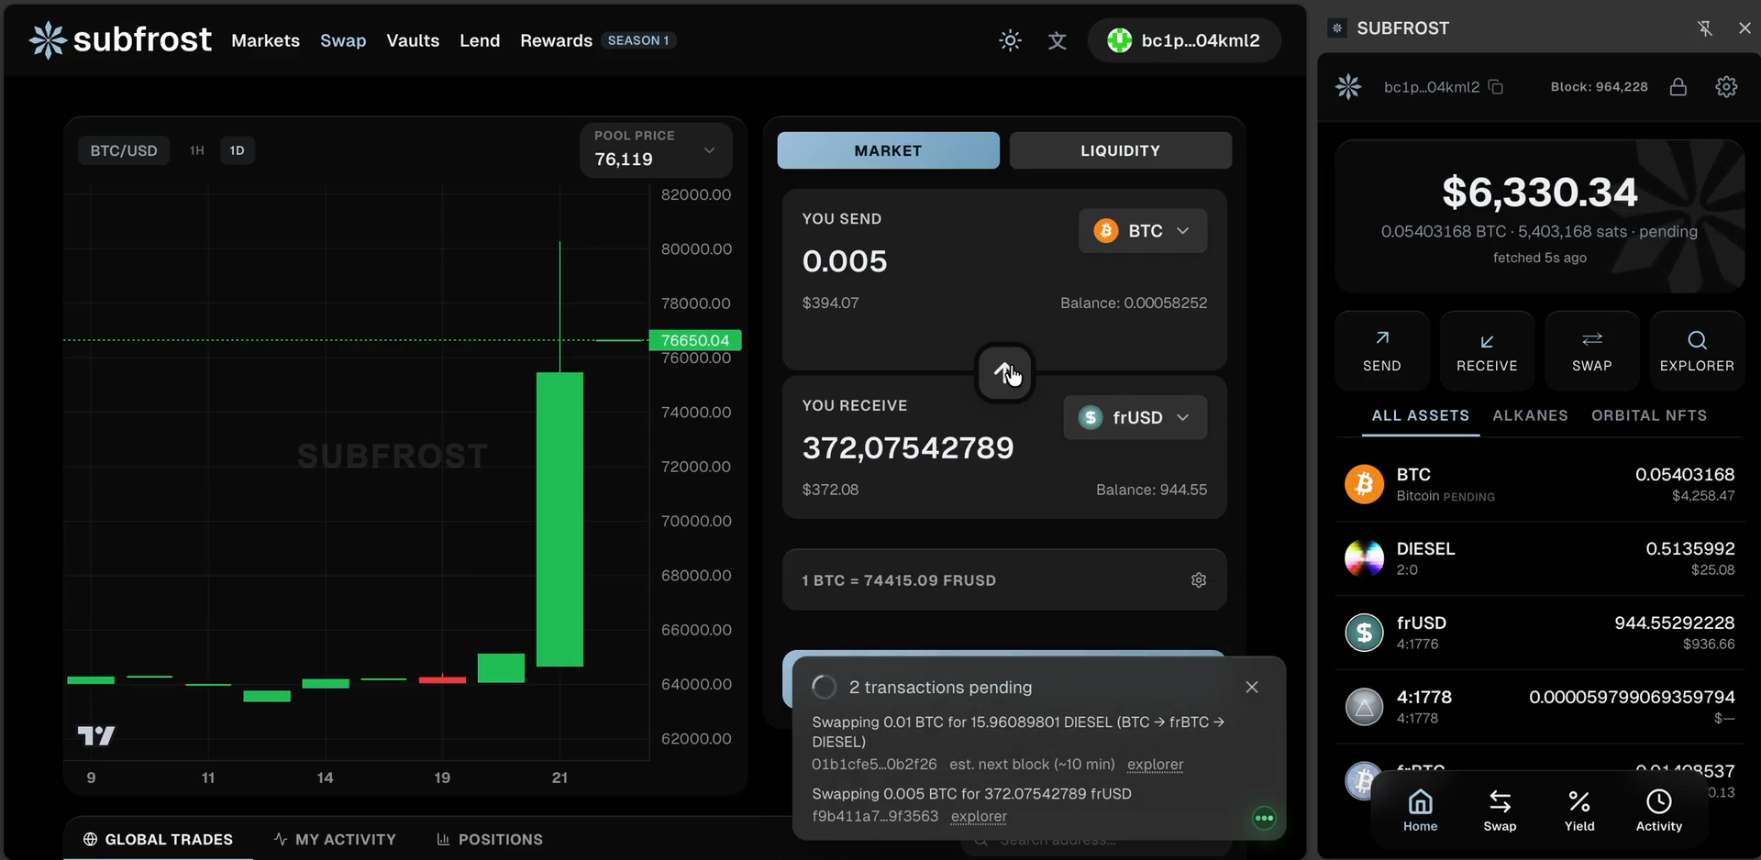This screenshot has height=860, width=1761.
Task: Switch to LIQUIDITY mode
Action: (1120, 150)
